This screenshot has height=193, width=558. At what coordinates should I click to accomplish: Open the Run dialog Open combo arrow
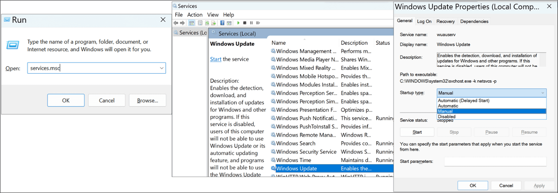click(161, 68)
